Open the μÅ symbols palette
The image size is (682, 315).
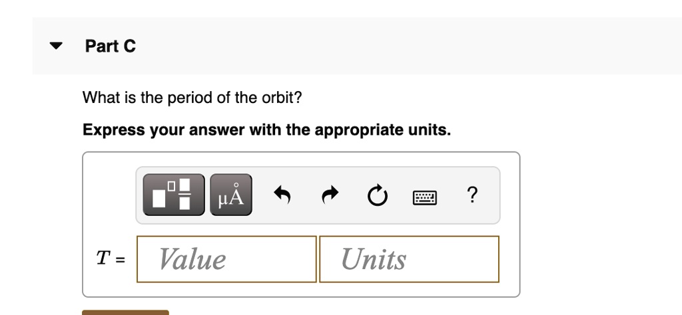[231, 194]
